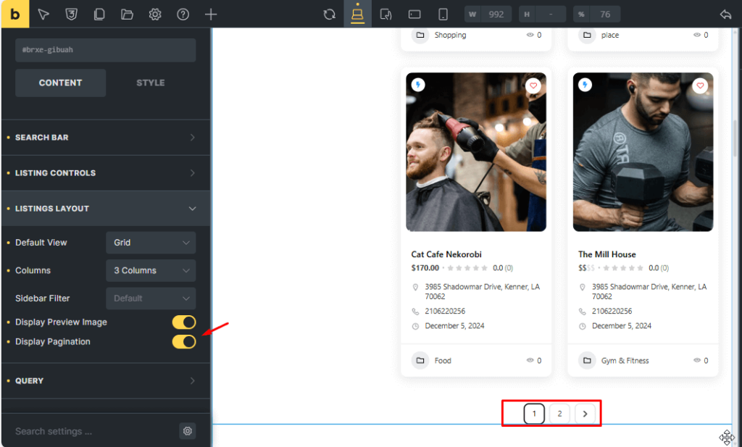Go to pagination page 1
Viewport: 742px width, 447px height.
(534, 414)
